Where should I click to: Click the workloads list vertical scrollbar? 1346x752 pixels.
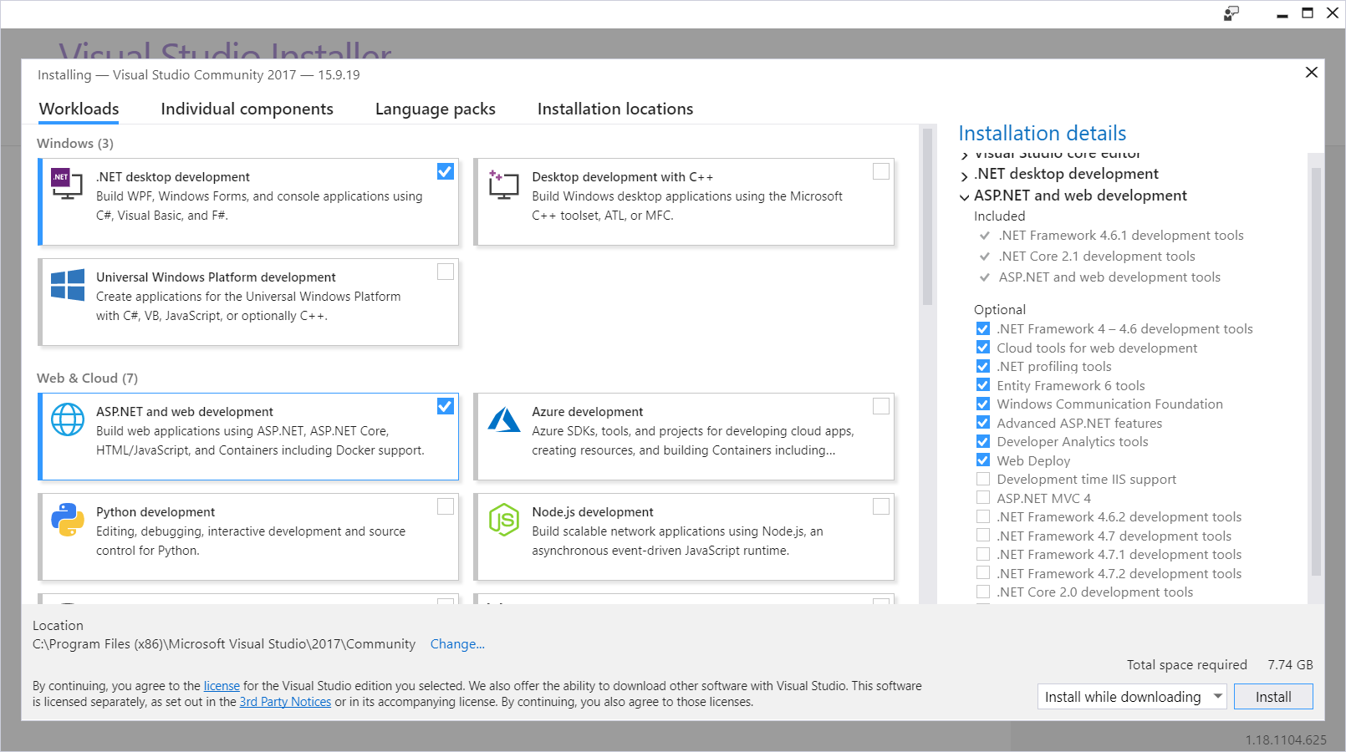point(926,217)
